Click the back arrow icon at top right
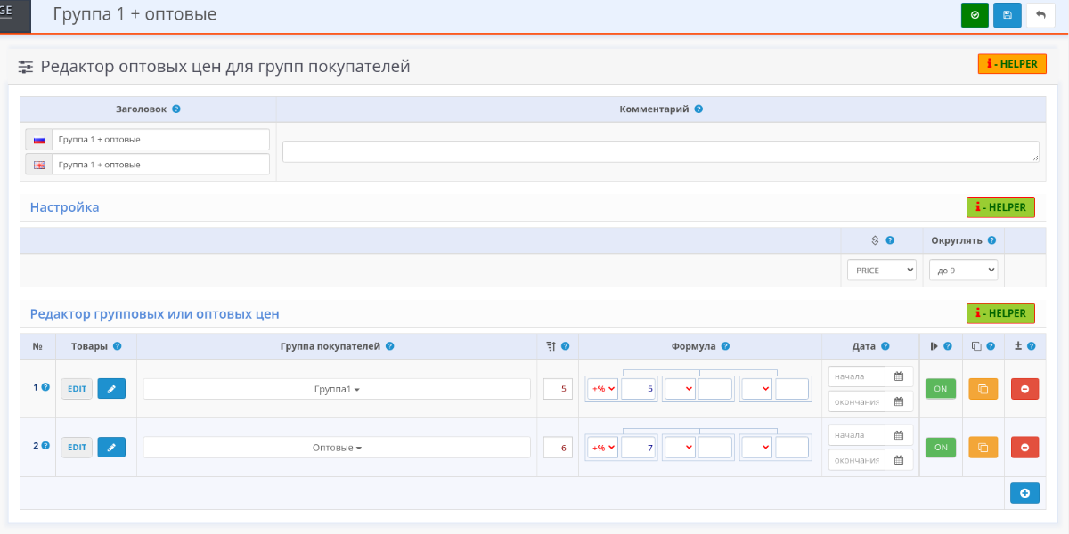The width and height of the screenshot is (1069, 534). (1040, 15)
